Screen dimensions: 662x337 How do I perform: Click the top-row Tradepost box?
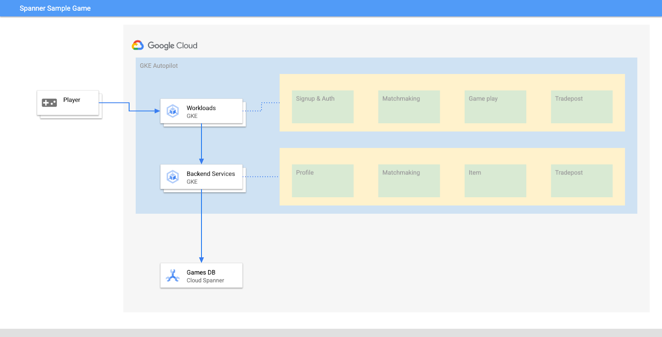click(x=581, y=107)
